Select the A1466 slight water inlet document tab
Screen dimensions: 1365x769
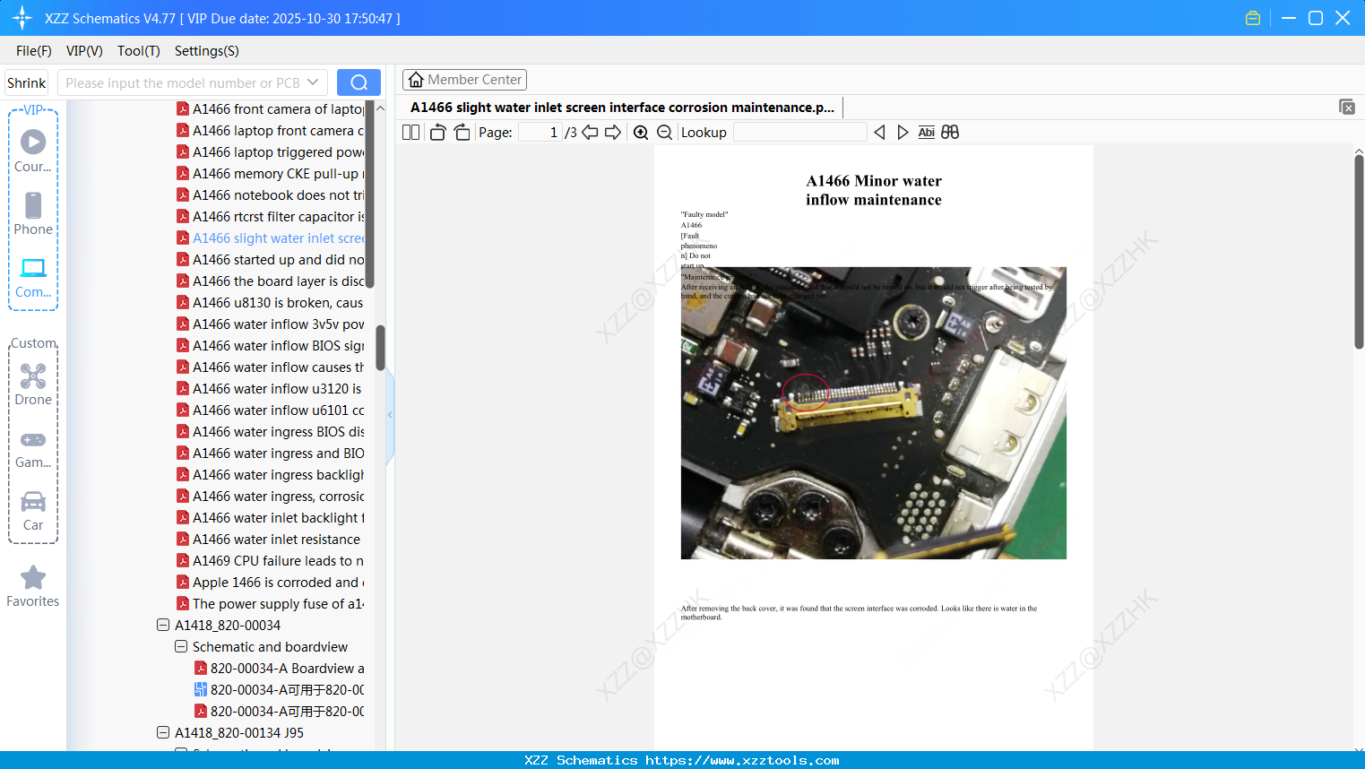click(622, 108)
